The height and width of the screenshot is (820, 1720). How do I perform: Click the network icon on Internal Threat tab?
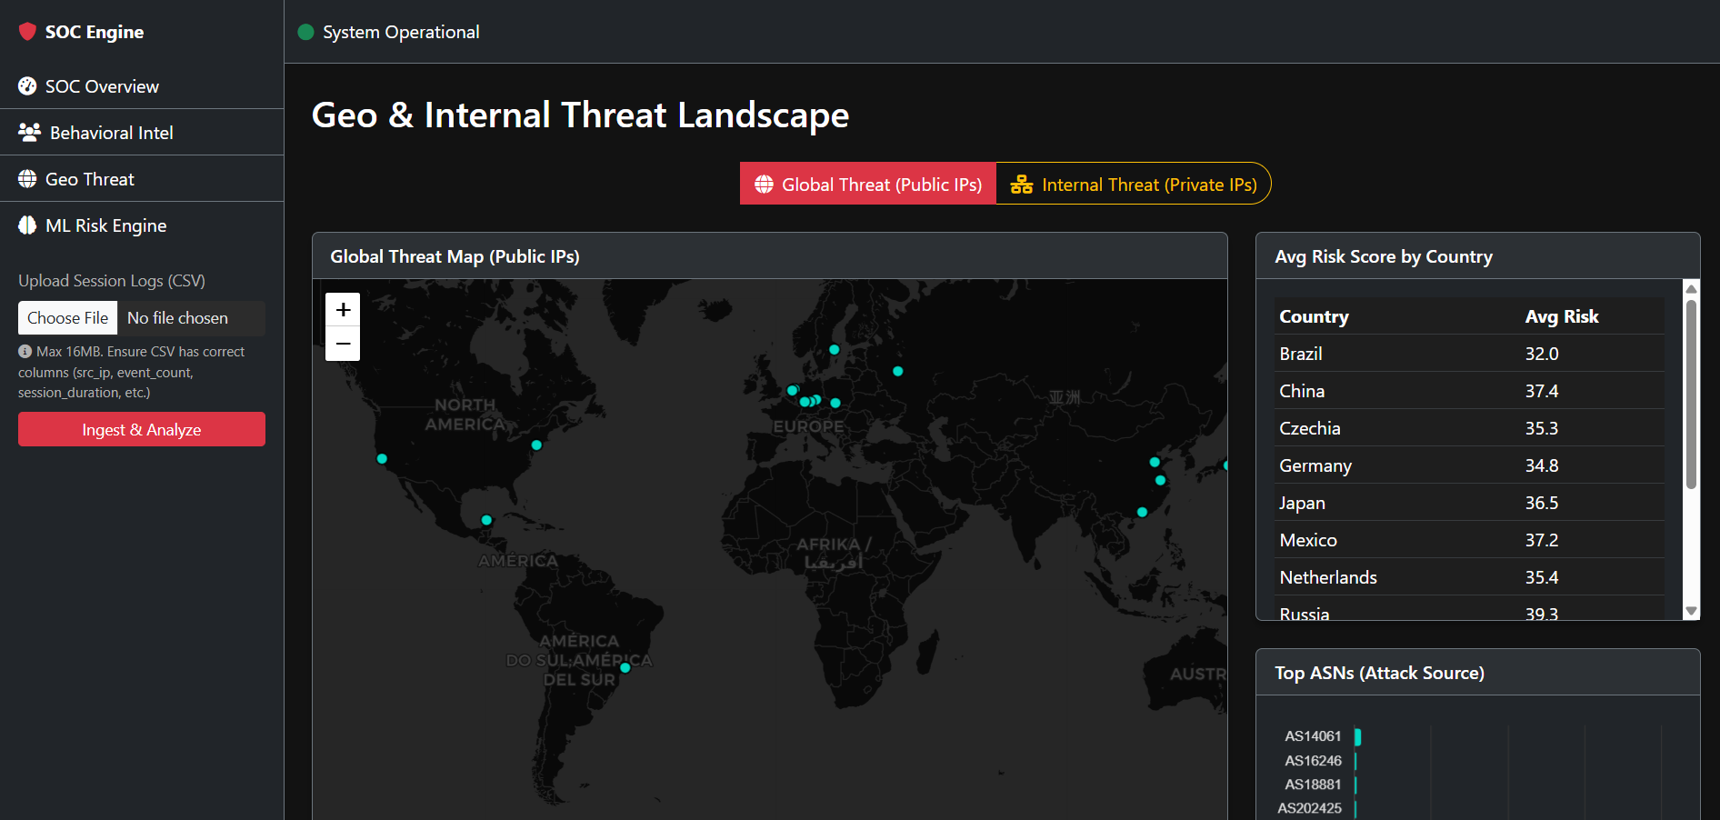click(x=1021, y=185)
